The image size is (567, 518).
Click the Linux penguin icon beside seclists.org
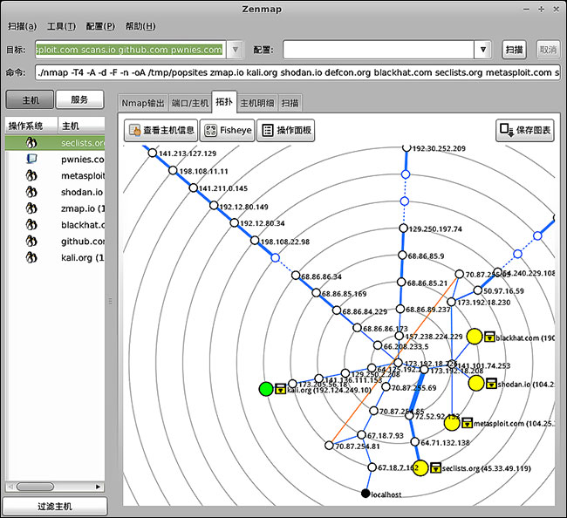click(31, 143)
